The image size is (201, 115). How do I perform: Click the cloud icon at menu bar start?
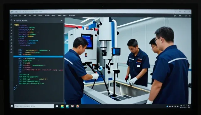11,16
